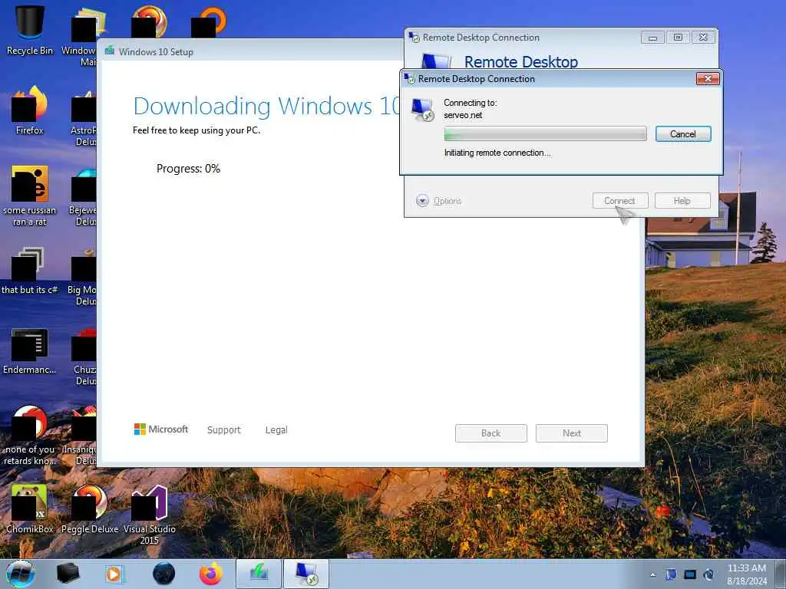Click the Windows 10 Setup title bar
The image size is (786, 589).
(x=251, y=51)
